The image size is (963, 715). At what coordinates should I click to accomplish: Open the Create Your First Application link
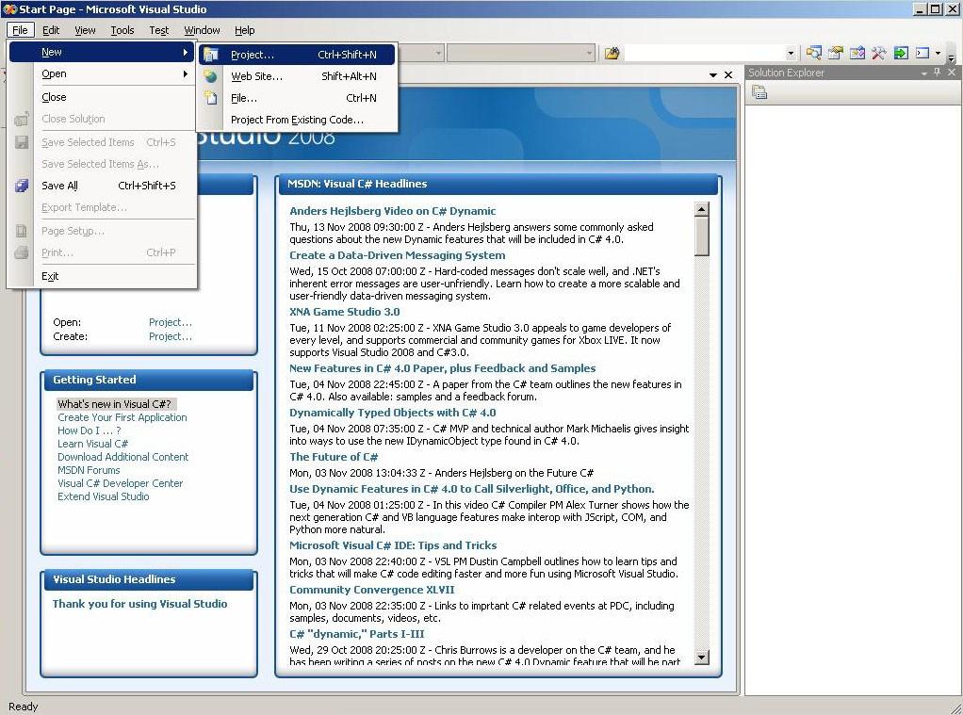pos(122,417)
